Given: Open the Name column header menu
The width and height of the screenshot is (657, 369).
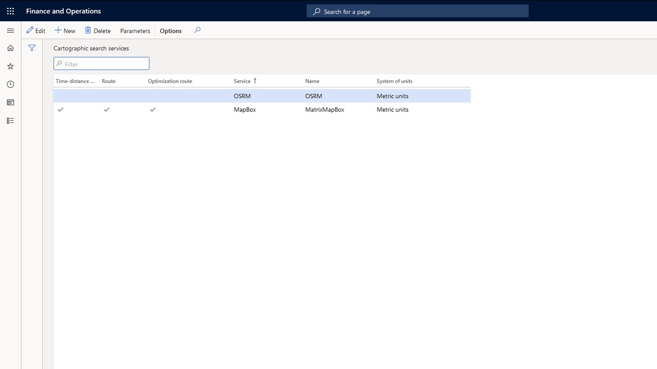Looking at the screenshot, I should pos(312,81).
